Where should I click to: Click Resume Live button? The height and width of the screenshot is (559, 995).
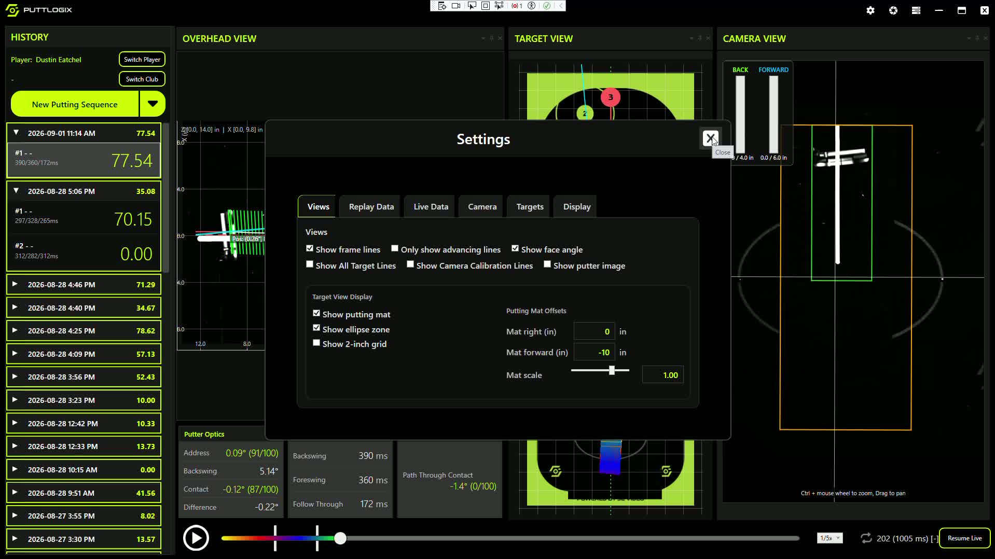[x=964, y=538]
